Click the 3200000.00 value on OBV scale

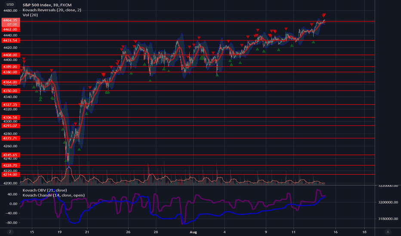388,202
